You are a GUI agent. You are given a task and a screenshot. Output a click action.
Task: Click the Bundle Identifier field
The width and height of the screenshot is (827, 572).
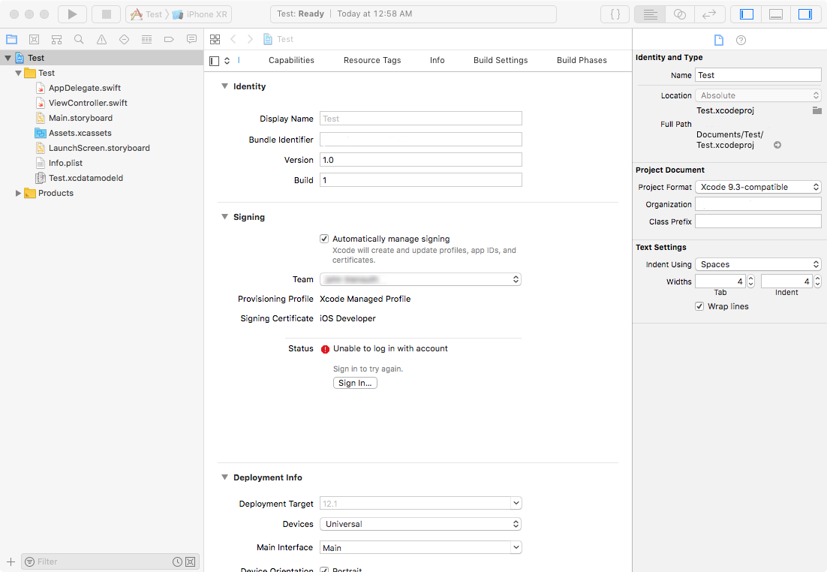pos(421,140)
